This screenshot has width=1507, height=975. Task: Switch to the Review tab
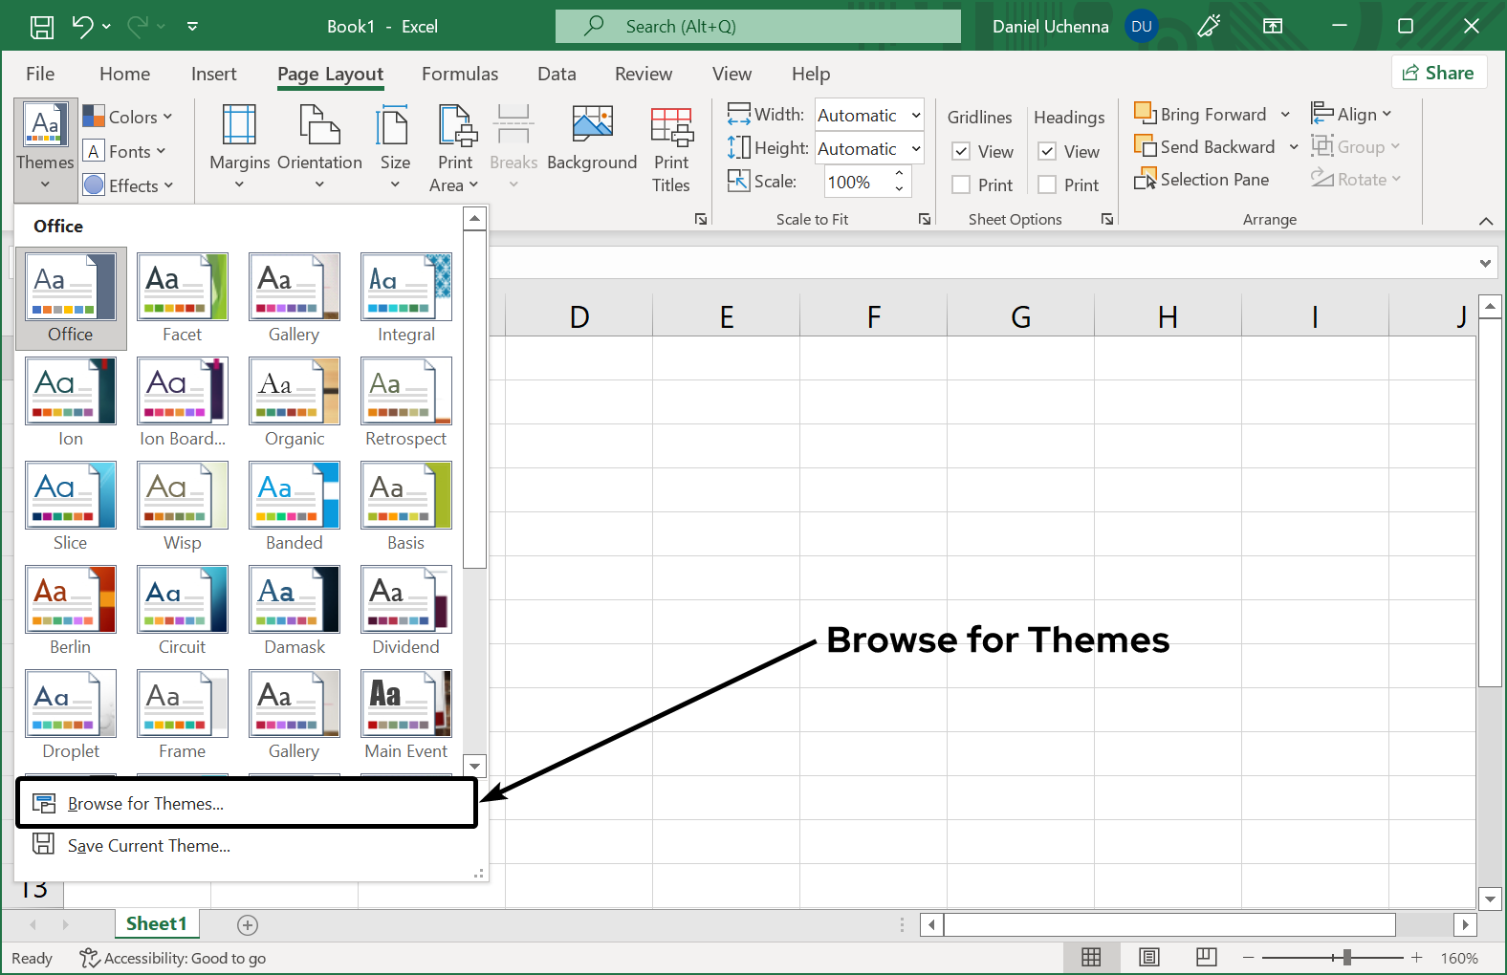coord(644,74)
